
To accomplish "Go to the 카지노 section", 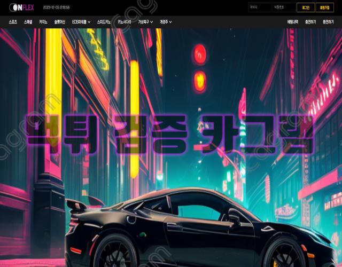I will (43, 22).
